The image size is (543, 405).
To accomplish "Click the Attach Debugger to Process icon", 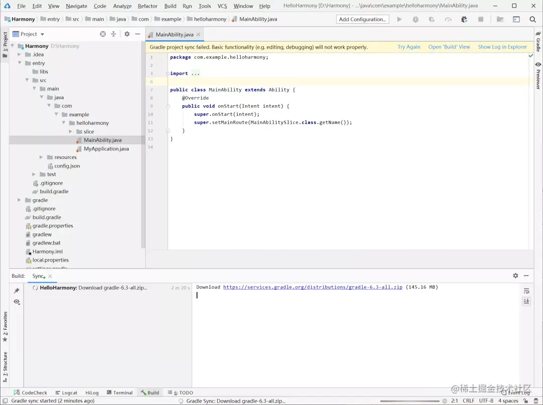I will [465, 20].
